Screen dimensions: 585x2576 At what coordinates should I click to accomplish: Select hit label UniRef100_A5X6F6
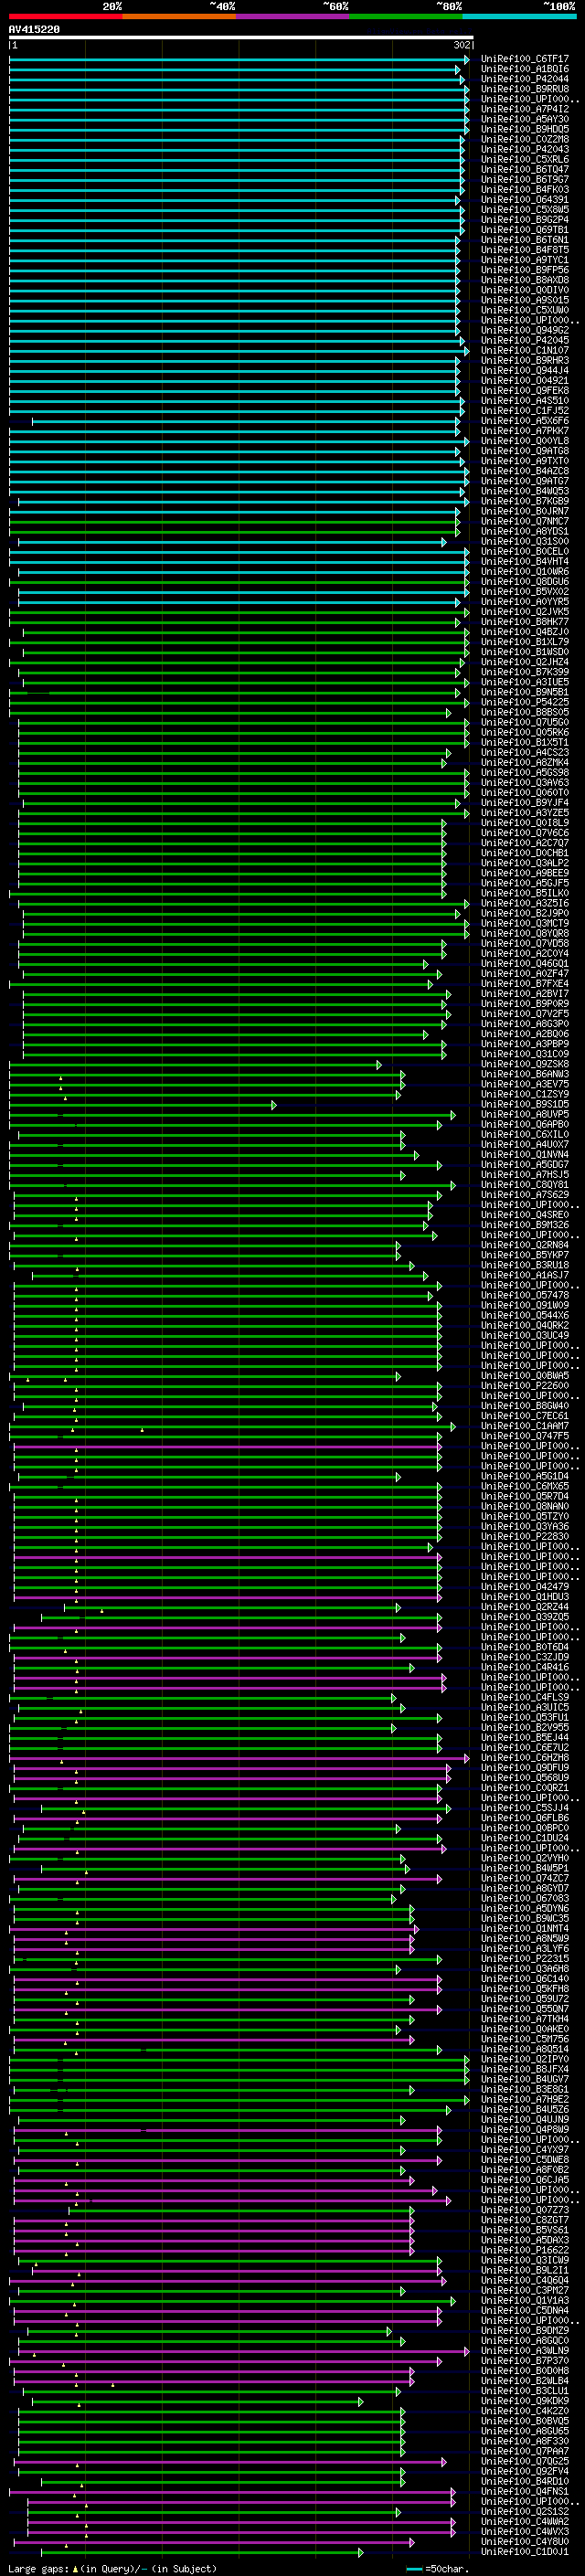[x=525, y=421]
